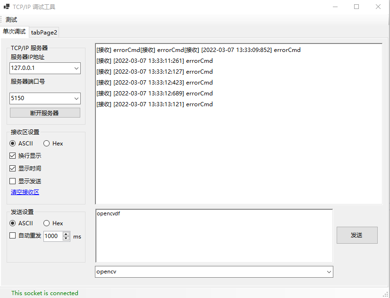Switch to the tabPage2 tab
390x298 pixels.
[44, 32]
